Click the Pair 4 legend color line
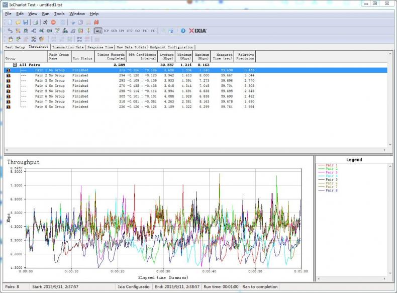The image size is (397, 293). click(x=322, y=176)
